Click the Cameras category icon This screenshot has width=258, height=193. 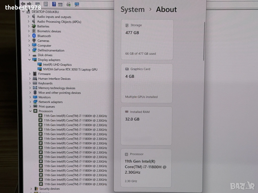point(34,41)
